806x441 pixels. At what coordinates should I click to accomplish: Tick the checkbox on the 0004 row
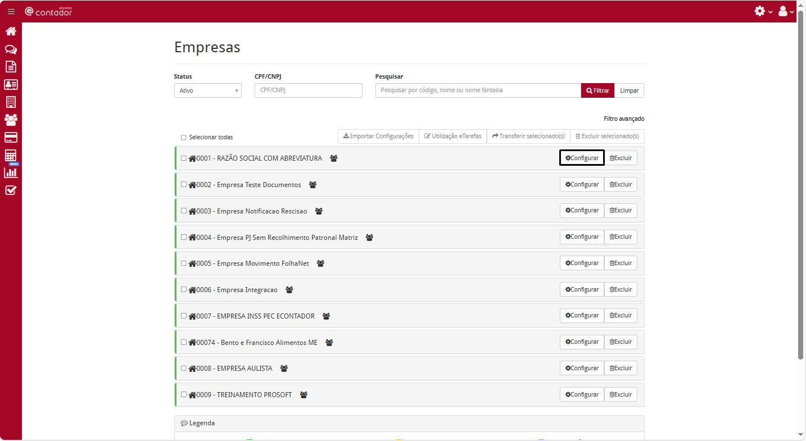pos(183,237)
